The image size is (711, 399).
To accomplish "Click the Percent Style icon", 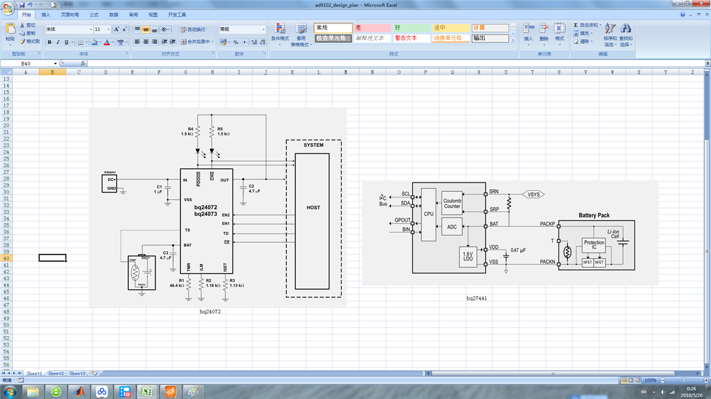I will point(236,42).
